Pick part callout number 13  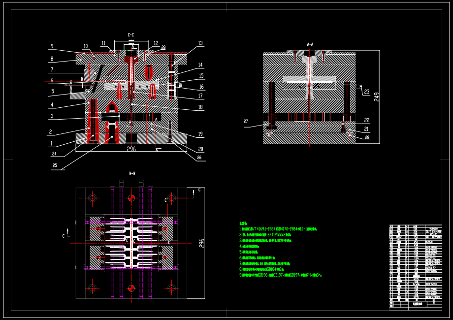pos(200,43)
